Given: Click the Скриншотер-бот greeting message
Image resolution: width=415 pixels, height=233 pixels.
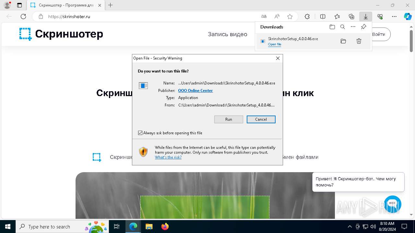Looking at the screenshot, I should point(358,182).
